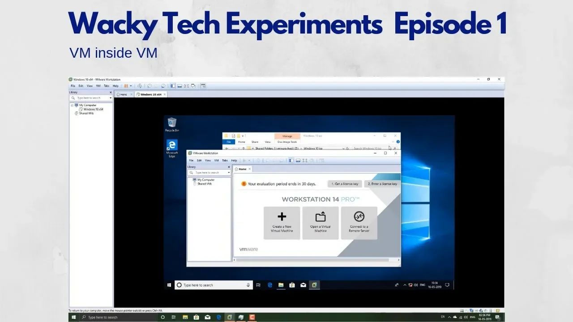This screenshot has width=573, height=322.
Task: Open Help menu of outer VMware Workstation
Action: [x=115, y=86]
